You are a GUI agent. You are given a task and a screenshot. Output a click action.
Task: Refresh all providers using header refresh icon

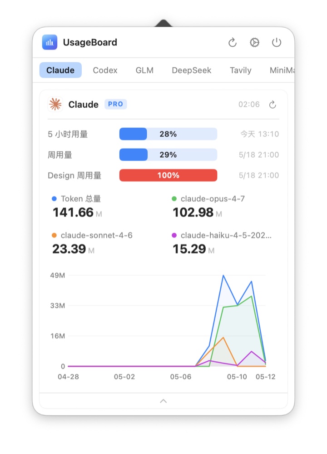click(233, 43)
